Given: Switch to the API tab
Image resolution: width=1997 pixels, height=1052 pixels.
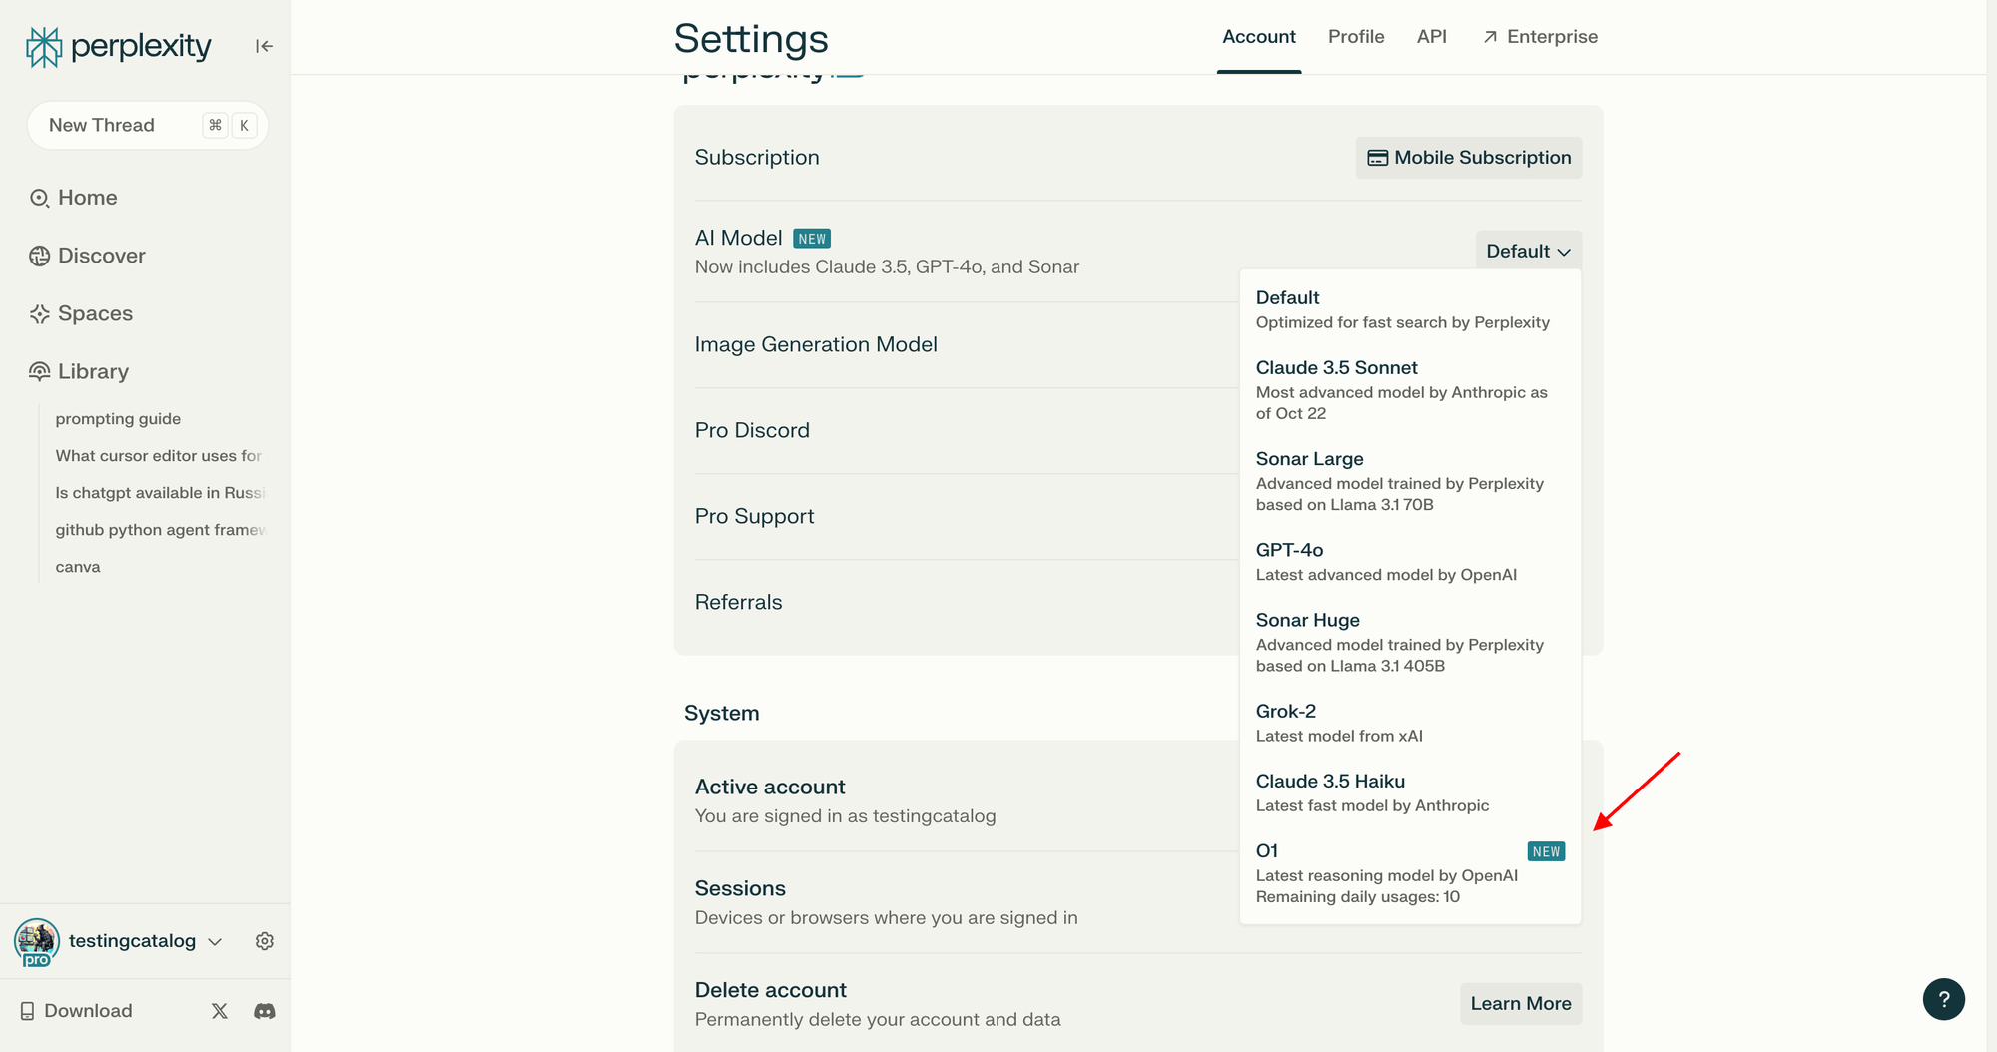Looking at the screenshot, I should point(1431,37).
